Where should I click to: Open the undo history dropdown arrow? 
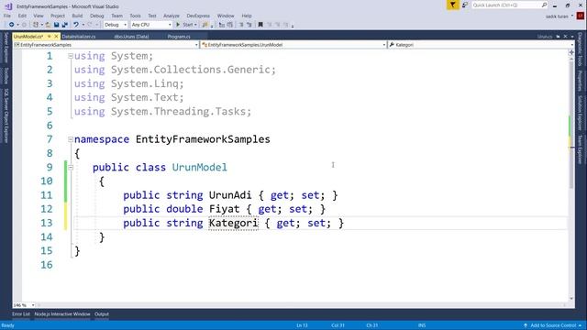coord(83,25)
